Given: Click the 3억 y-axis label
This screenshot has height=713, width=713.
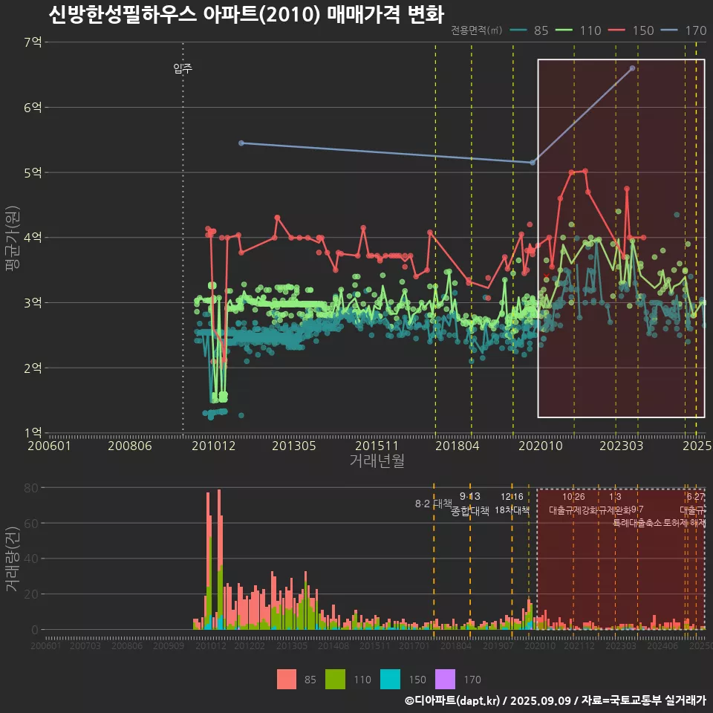Looking at the screenshot, I should [x=33, y=302].
